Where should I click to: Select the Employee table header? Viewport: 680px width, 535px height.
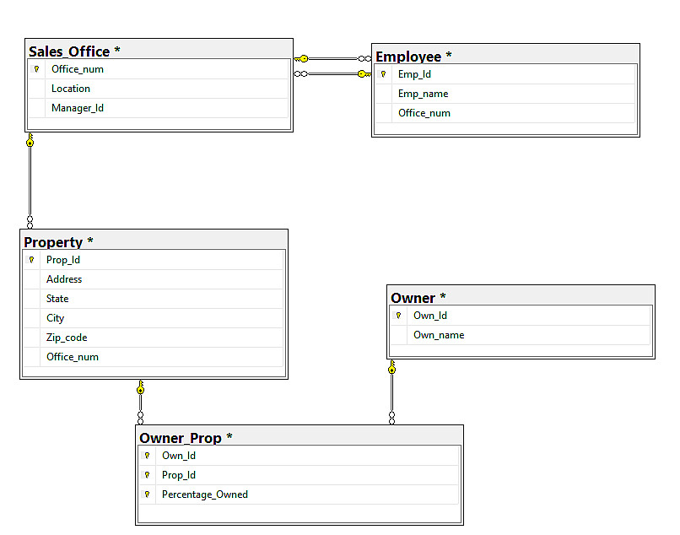(505, 57)
